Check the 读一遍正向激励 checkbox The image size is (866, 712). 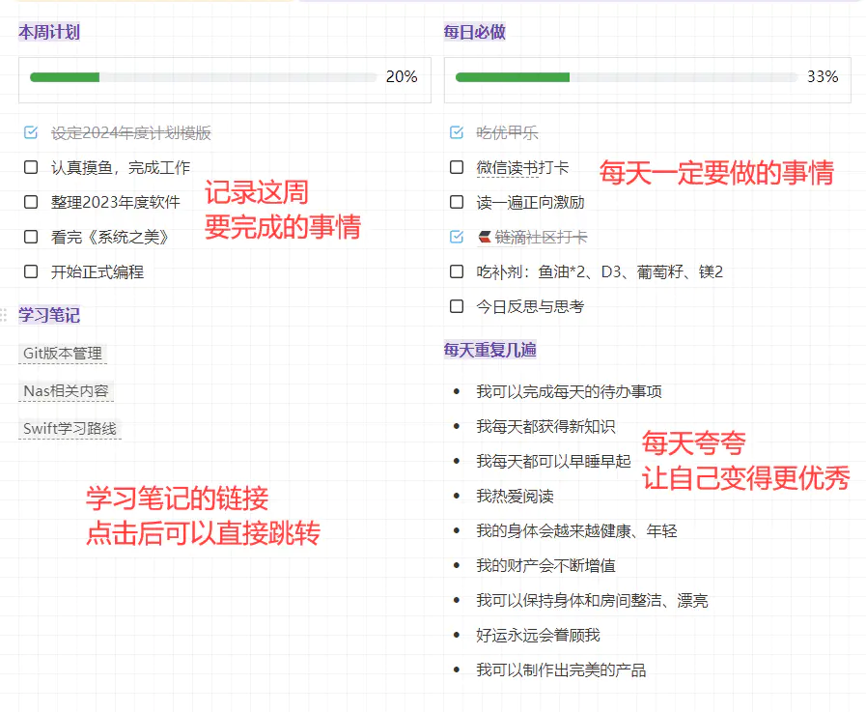tap(457, 202)
